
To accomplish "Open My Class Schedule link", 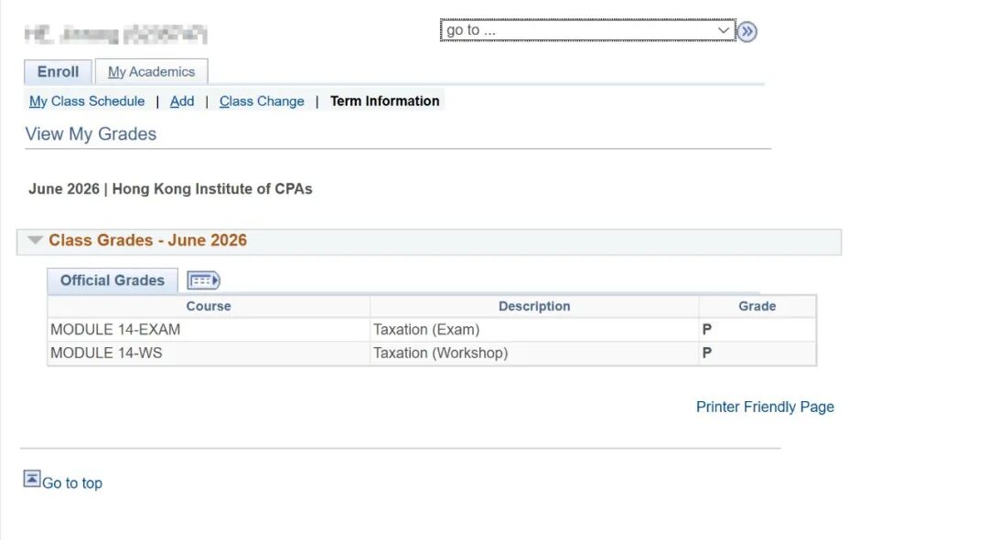I will [87, 101].
